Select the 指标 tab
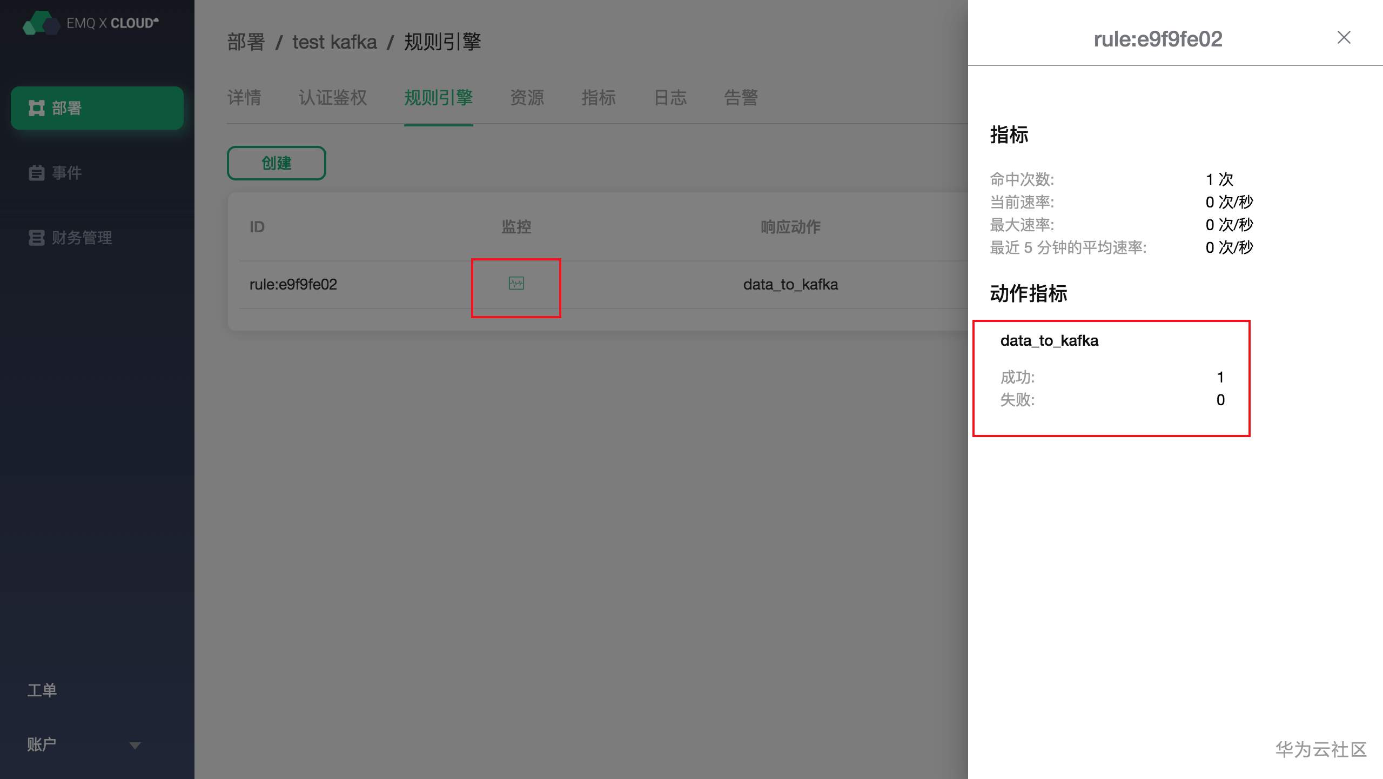The image size is (1383, 779). click(x=599, y=98)
